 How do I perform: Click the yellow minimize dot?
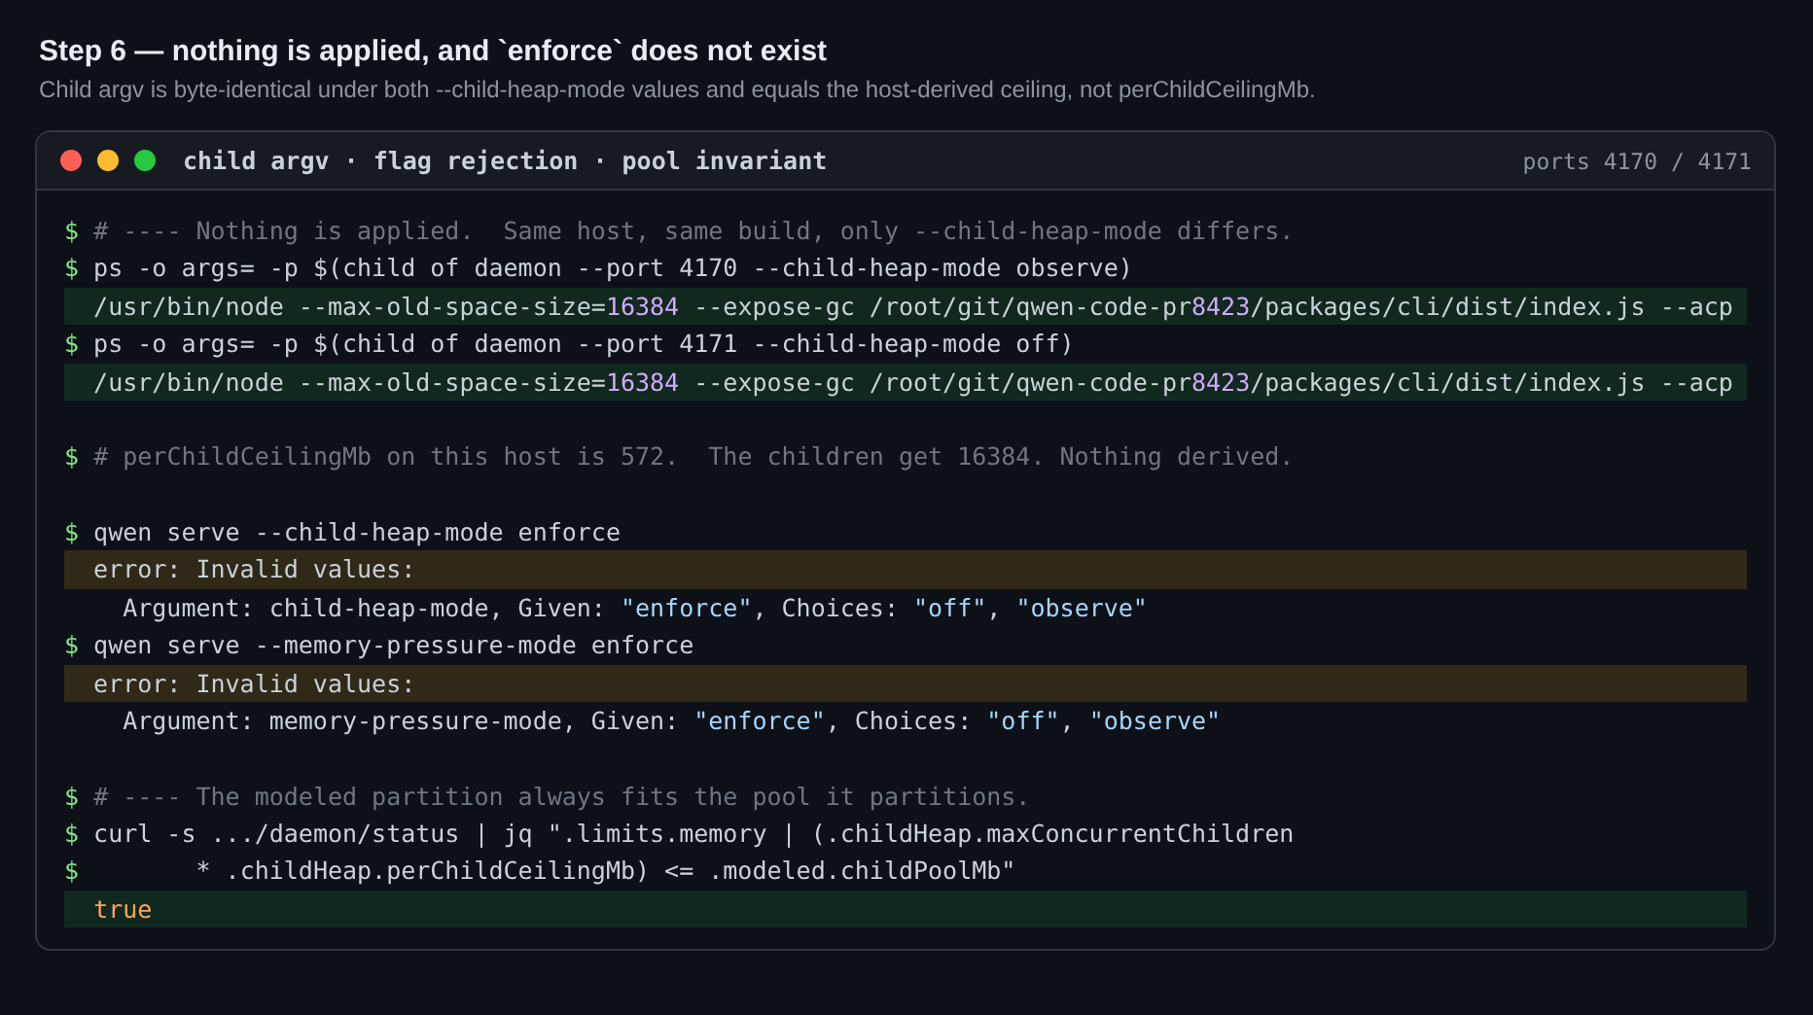(108, 160)
